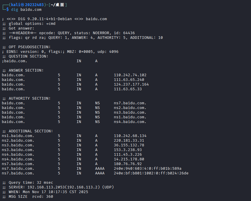251x201 pixels.
Task: Click the Kali skull icon in the prompt
Action: click(x=22, y=5)
